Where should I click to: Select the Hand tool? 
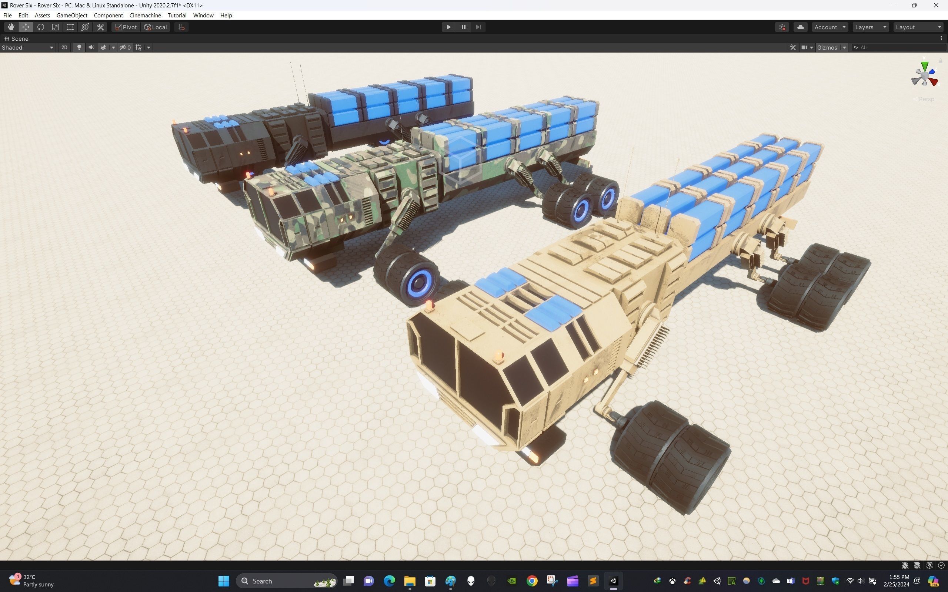tap(11, 27)
